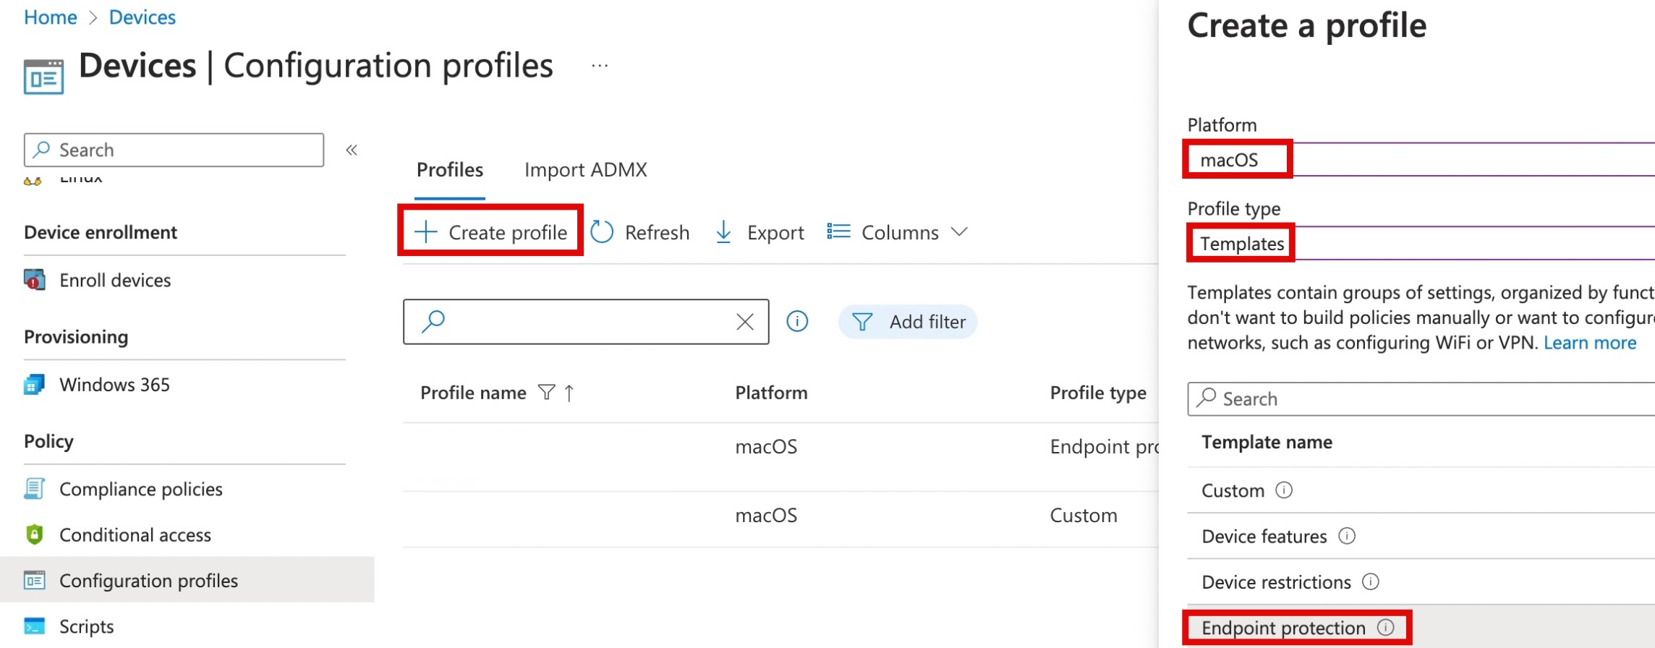Select the macOS Custom profile row
This screenshot has height=648, width=1655.
coord(781,519)
